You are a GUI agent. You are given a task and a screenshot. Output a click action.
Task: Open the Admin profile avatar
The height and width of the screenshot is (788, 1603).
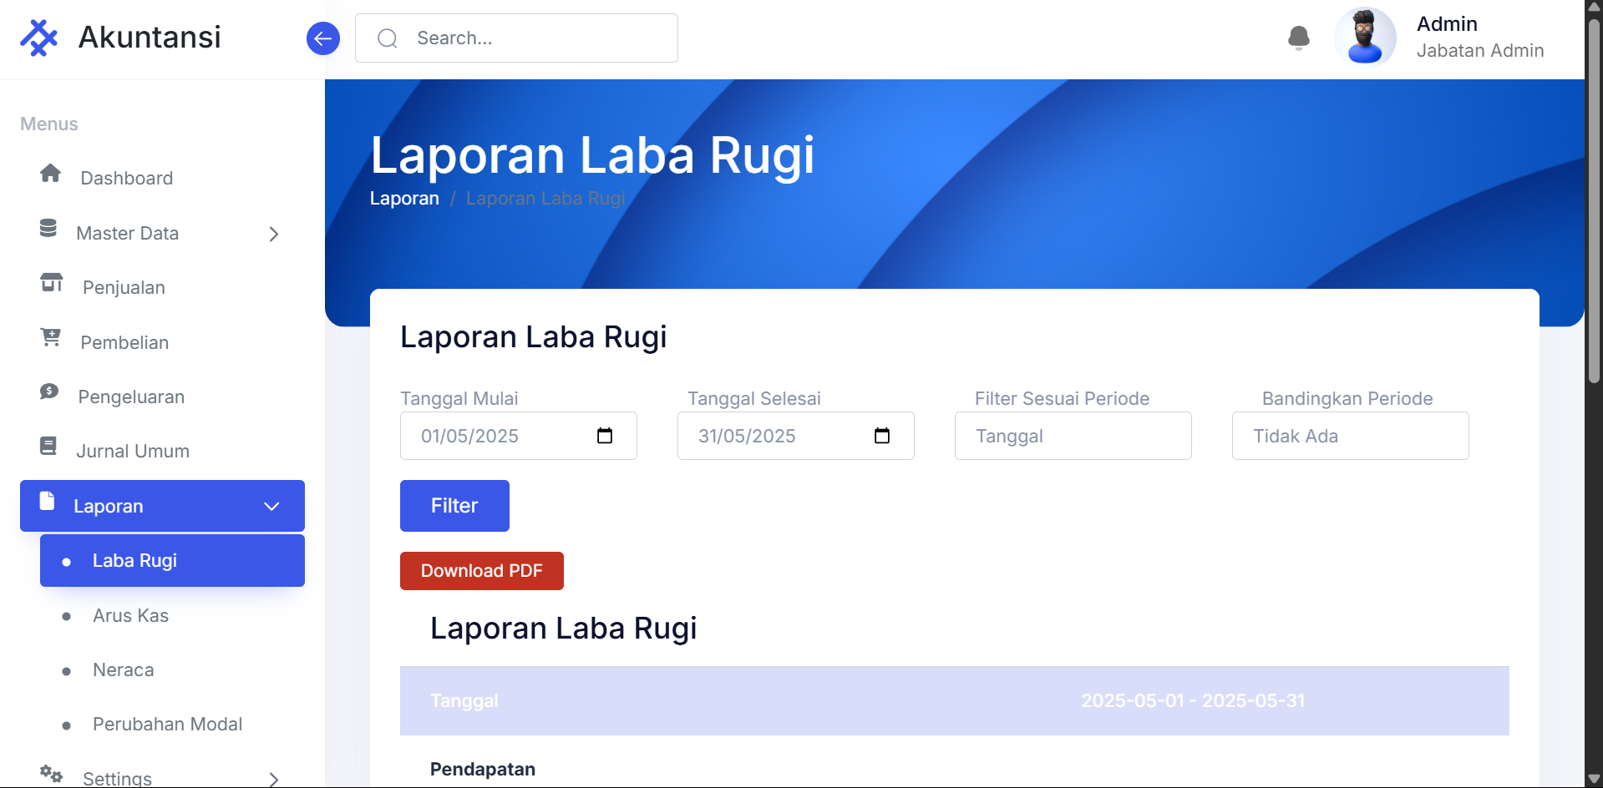[1365, 38]
